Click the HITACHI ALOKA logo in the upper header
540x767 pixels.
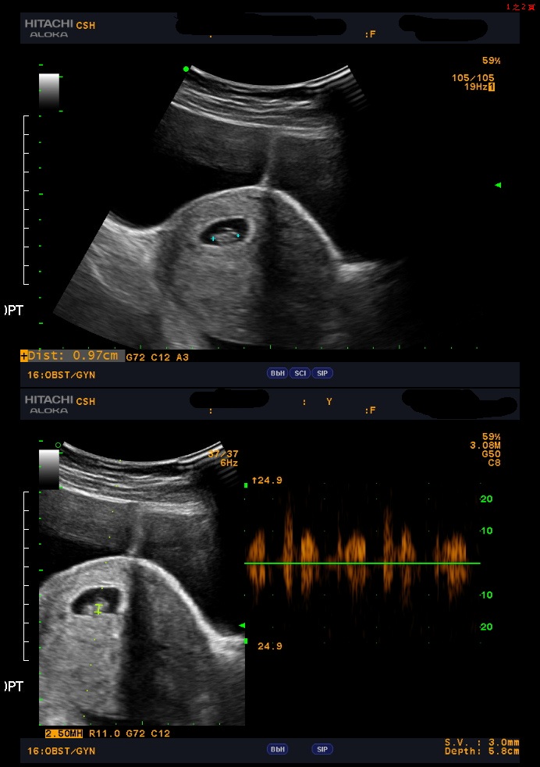click(49, 29)
